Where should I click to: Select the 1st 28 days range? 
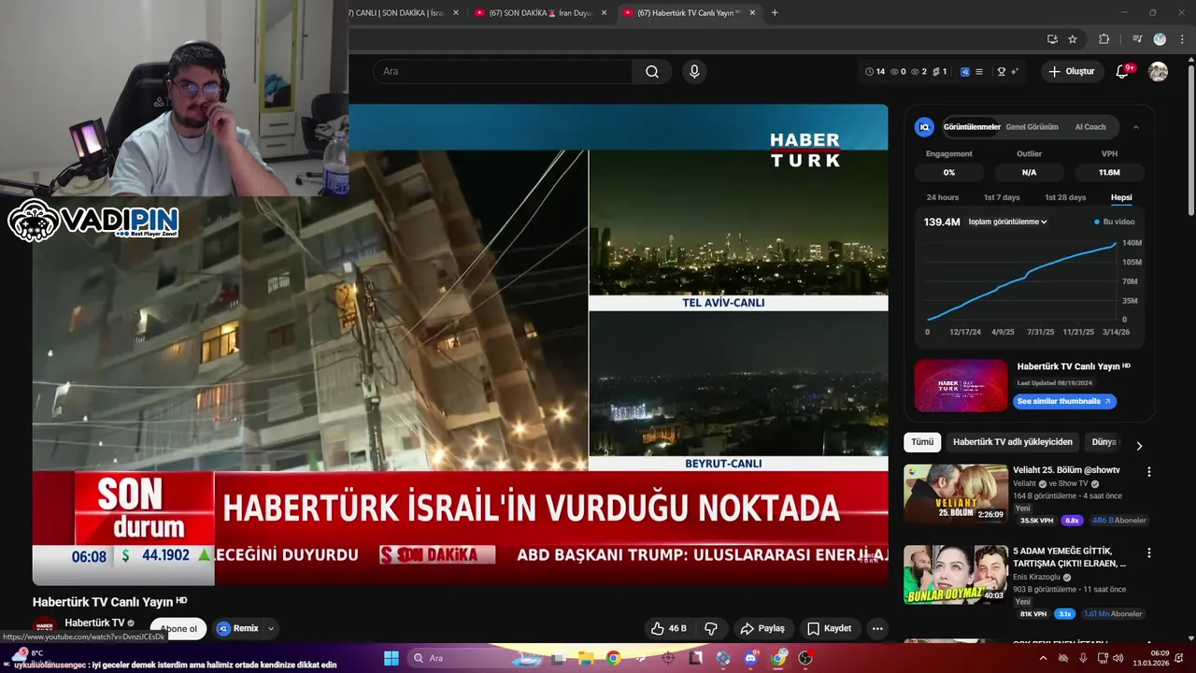pyautogui.click(x=1065, y=197)
